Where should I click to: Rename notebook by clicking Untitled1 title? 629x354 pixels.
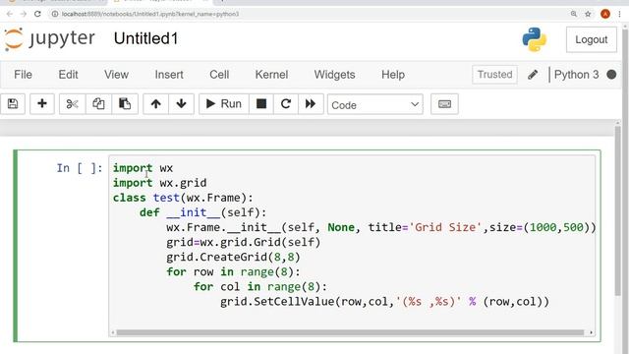click(x=146, y=39)
